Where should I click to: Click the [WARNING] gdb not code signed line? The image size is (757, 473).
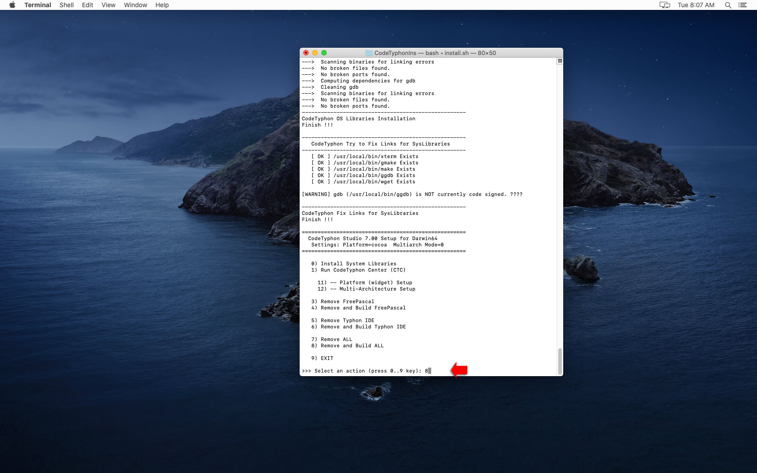(412, 194)
